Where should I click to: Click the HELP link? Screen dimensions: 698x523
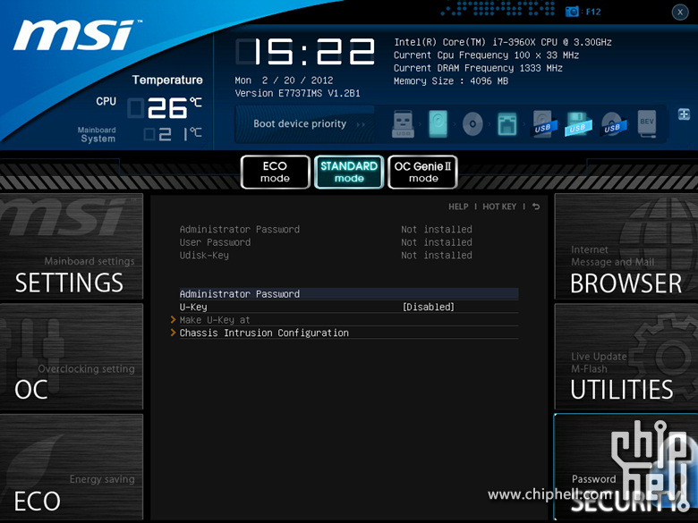click(458, 207)
